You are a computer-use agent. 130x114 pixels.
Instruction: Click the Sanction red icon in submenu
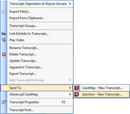77,94
